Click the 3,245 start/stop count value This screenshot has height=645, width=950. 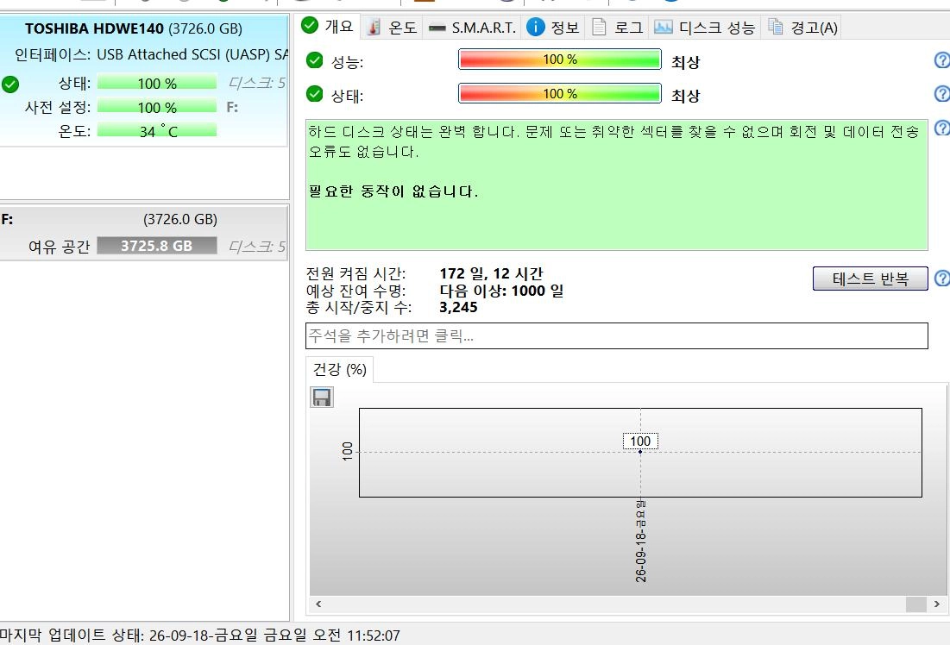point(458,308)
